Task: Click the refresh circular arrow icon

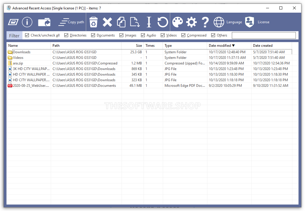Action: click(163, 22)
